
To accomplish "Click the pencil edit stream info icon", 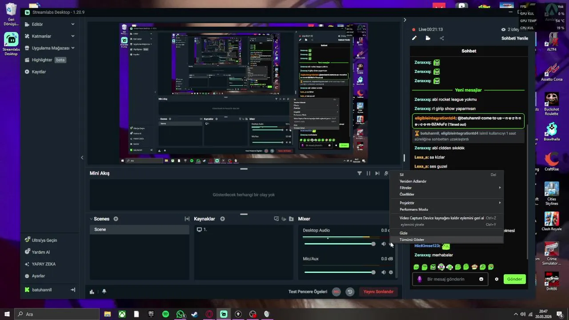I will click(414, 38).
